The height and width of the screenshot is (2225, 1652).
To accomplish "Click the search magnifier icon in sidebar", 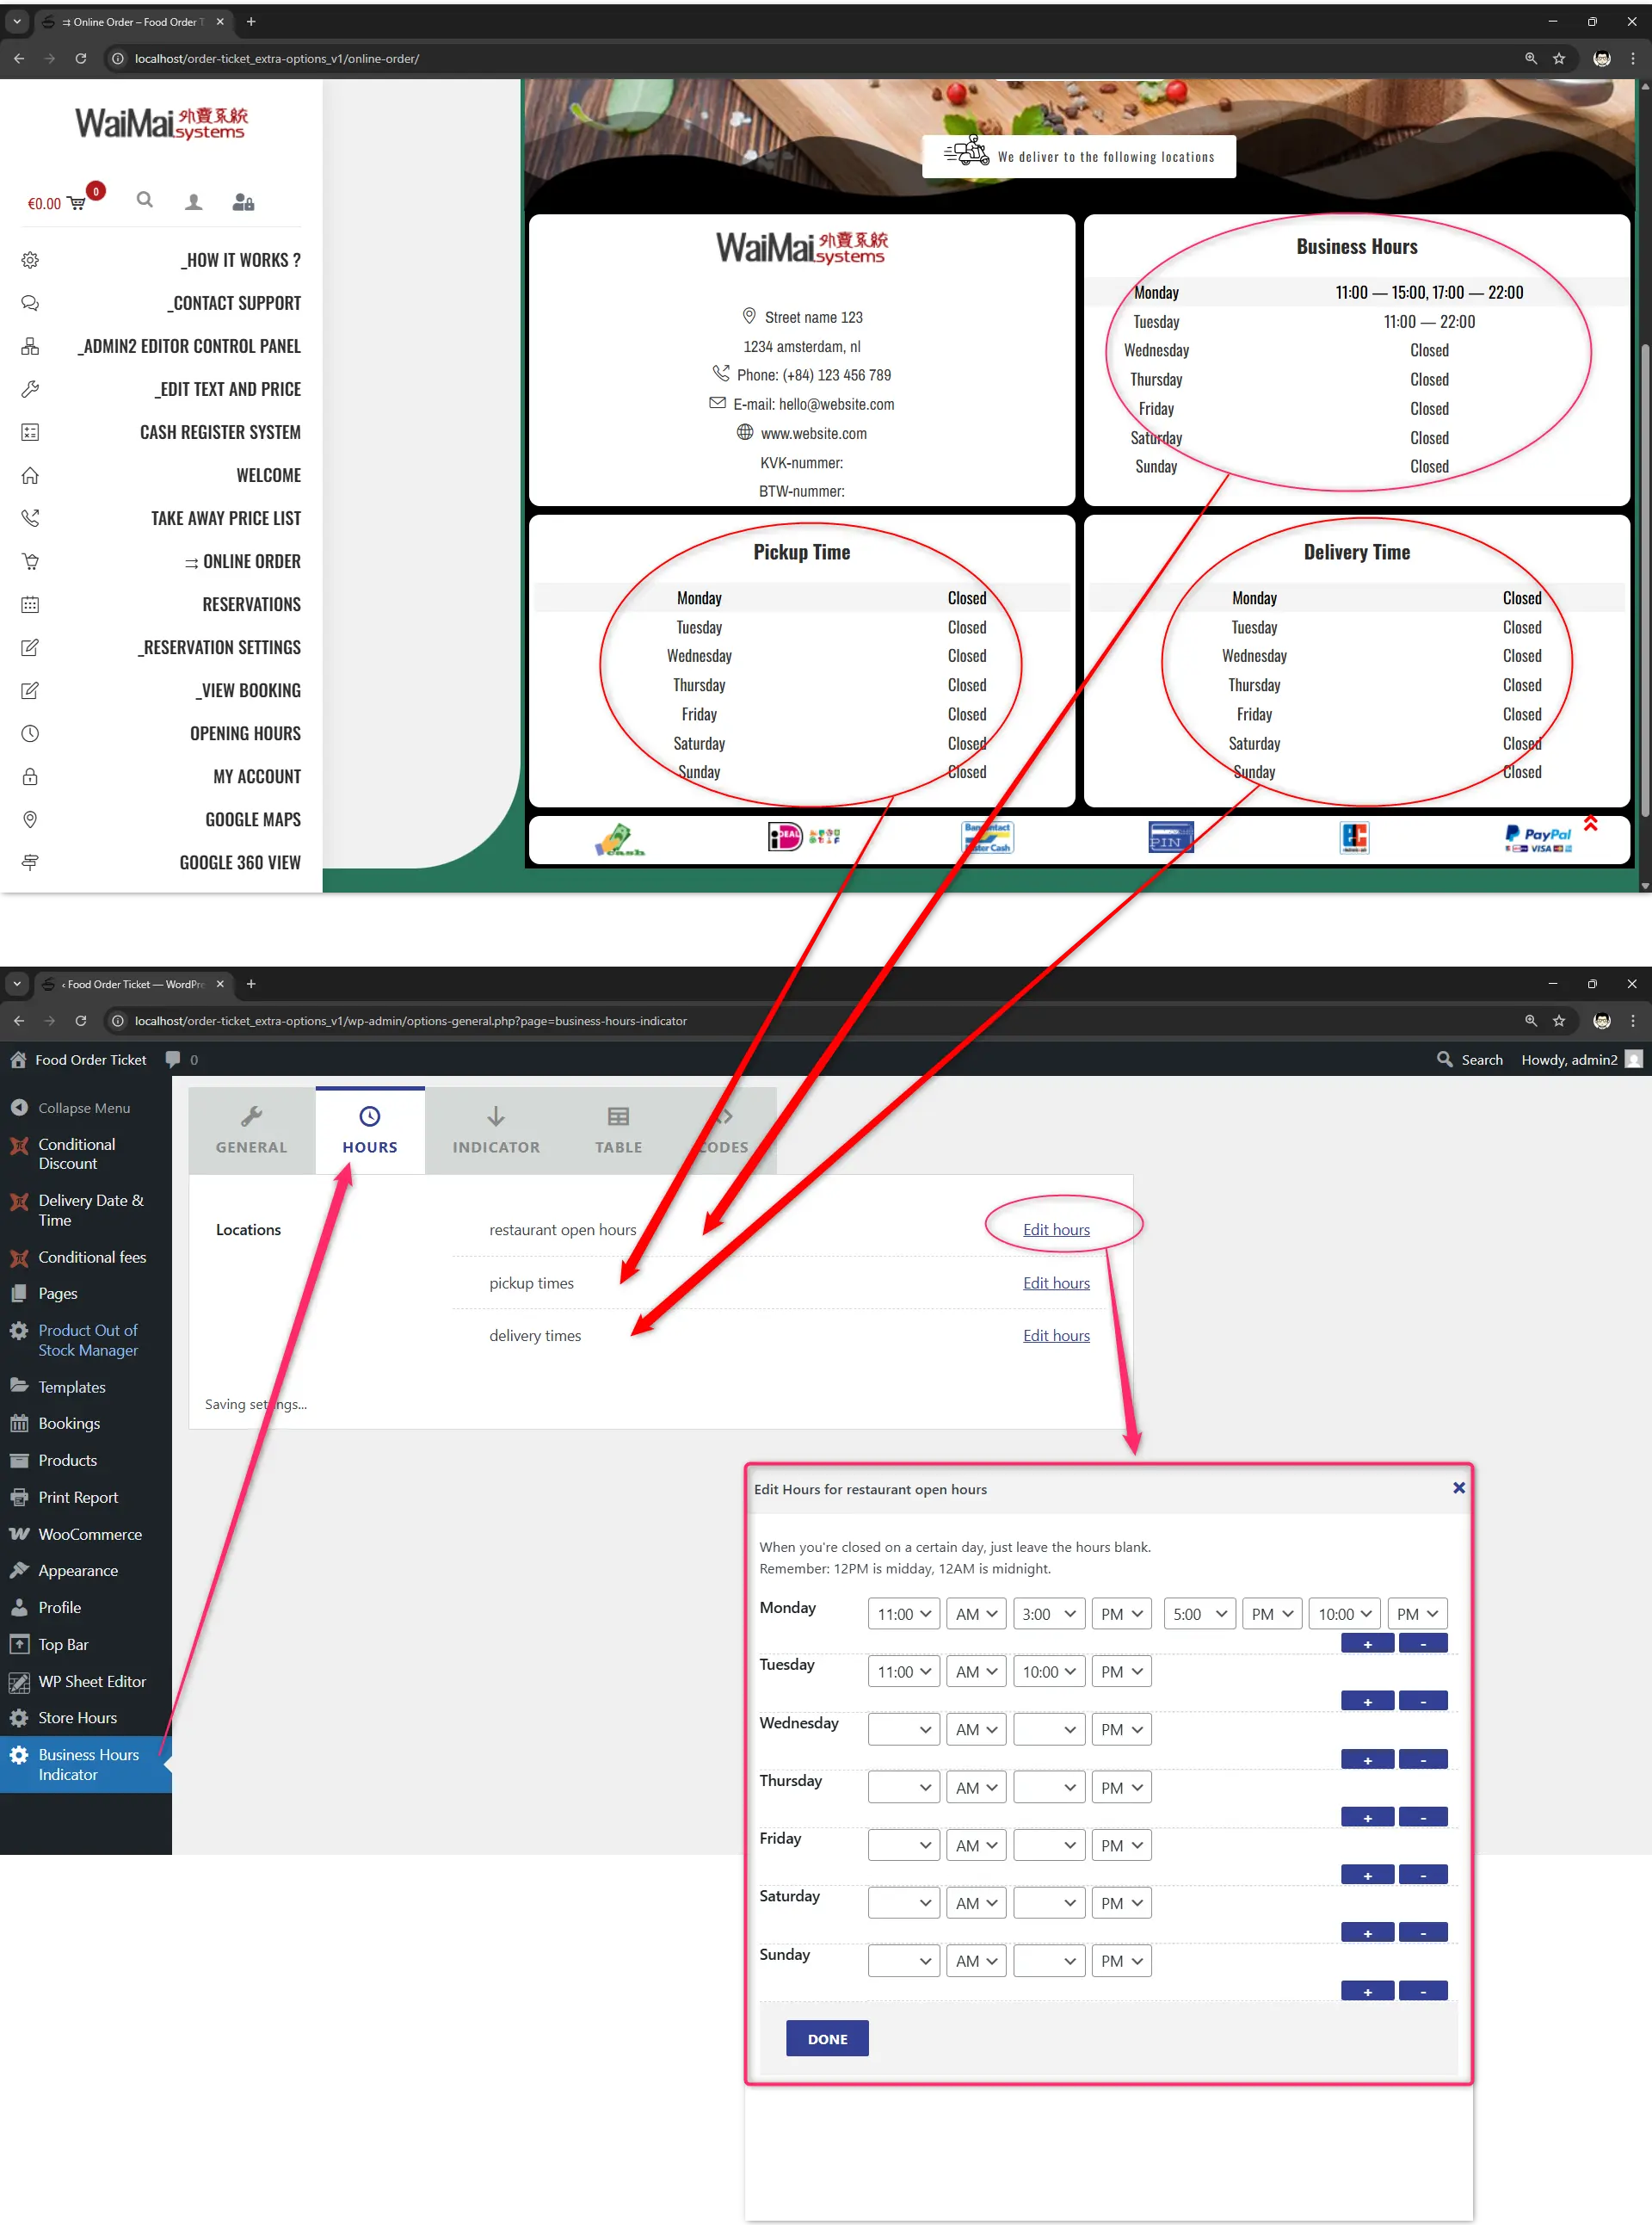I will pyautogui.click(x=145, y=200).
